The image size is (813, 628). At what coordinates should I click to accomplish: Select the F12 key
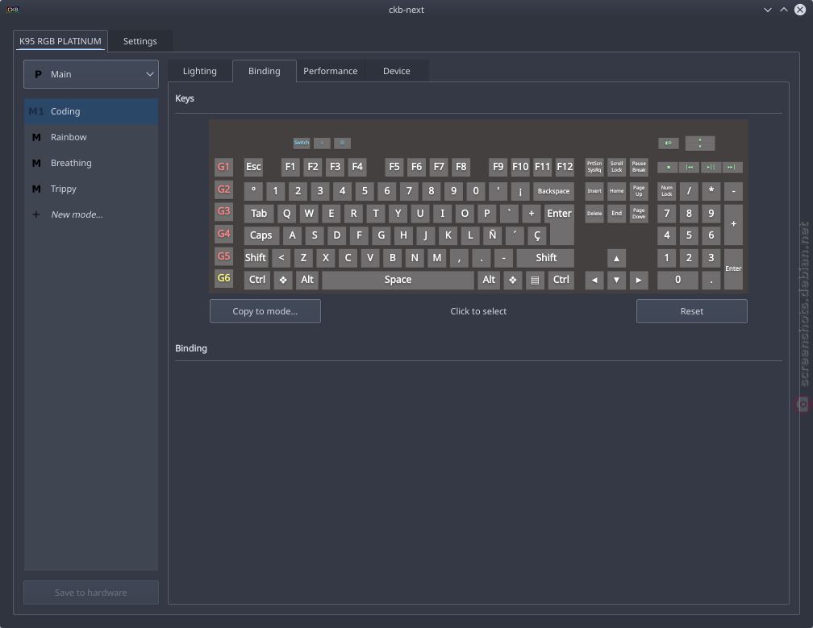click(565, 167)
